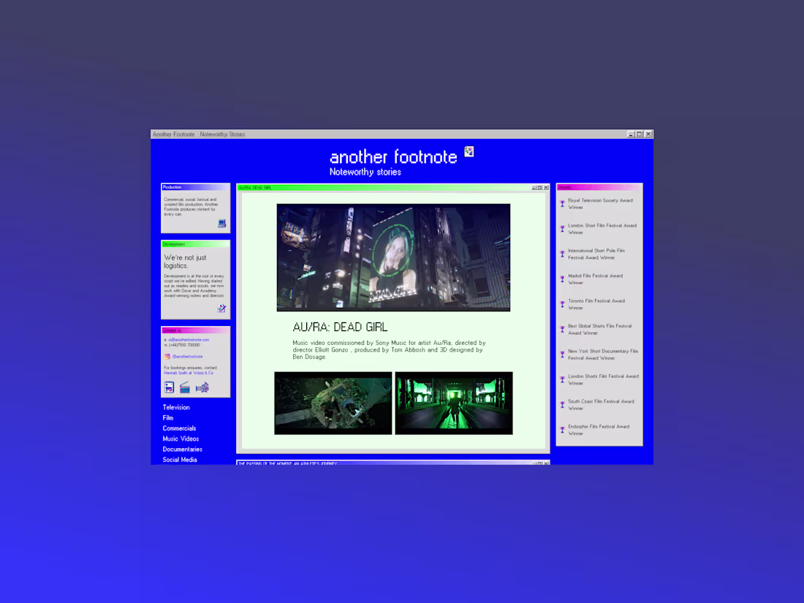Open the floating wreckage video still thumbnail

tap(333, 403)
